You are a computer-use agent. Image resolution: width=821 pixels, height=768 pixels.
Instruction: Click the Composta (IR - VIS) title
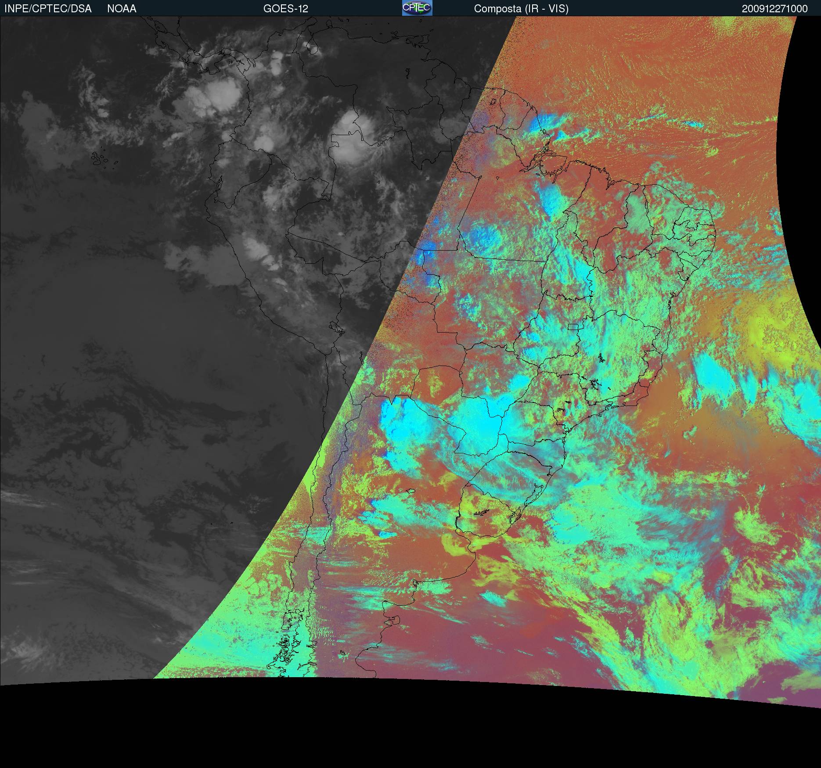pos(521,9)
